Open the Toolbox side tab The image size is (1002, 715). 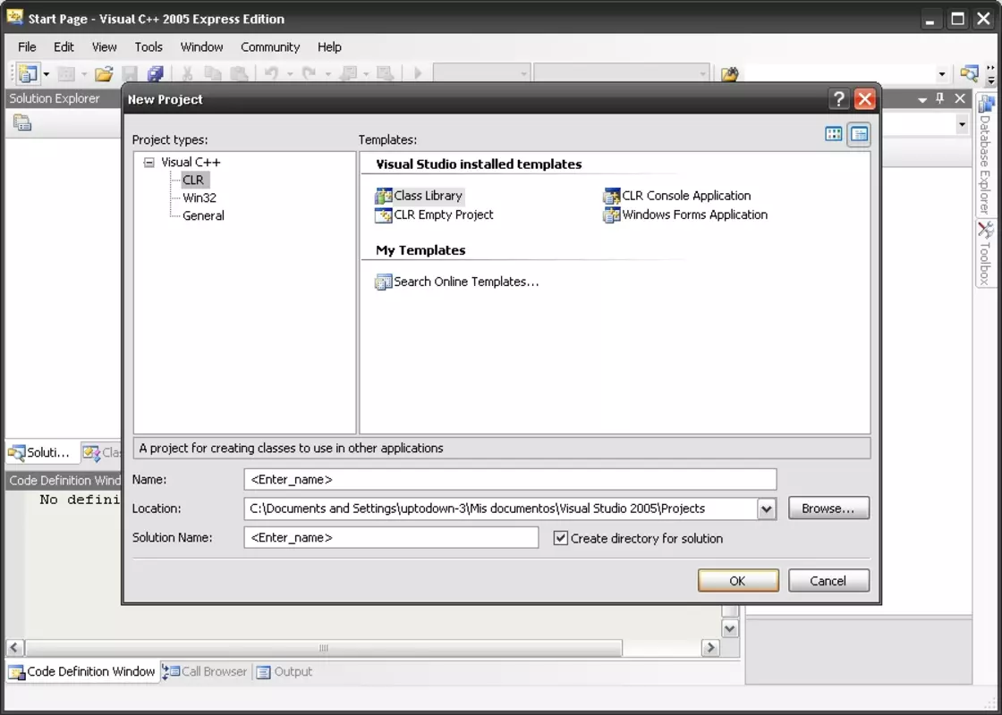[x=986, y=254]
